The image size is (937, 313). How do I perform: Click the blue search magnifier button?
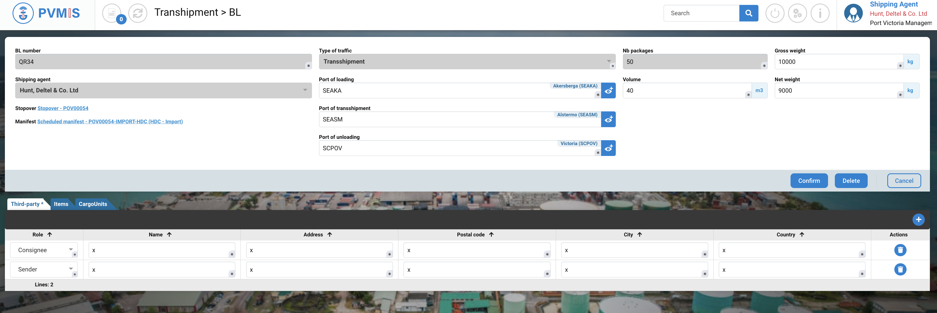pos(749,13)
